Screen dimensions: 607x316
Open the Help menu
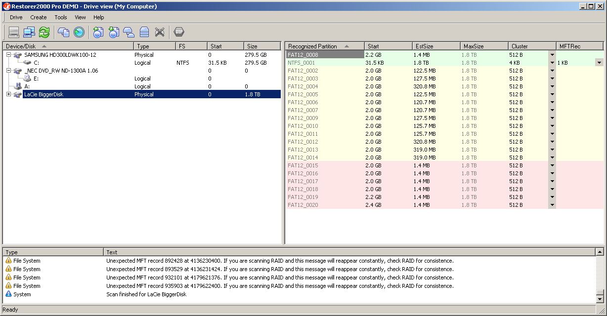point(99,17)
